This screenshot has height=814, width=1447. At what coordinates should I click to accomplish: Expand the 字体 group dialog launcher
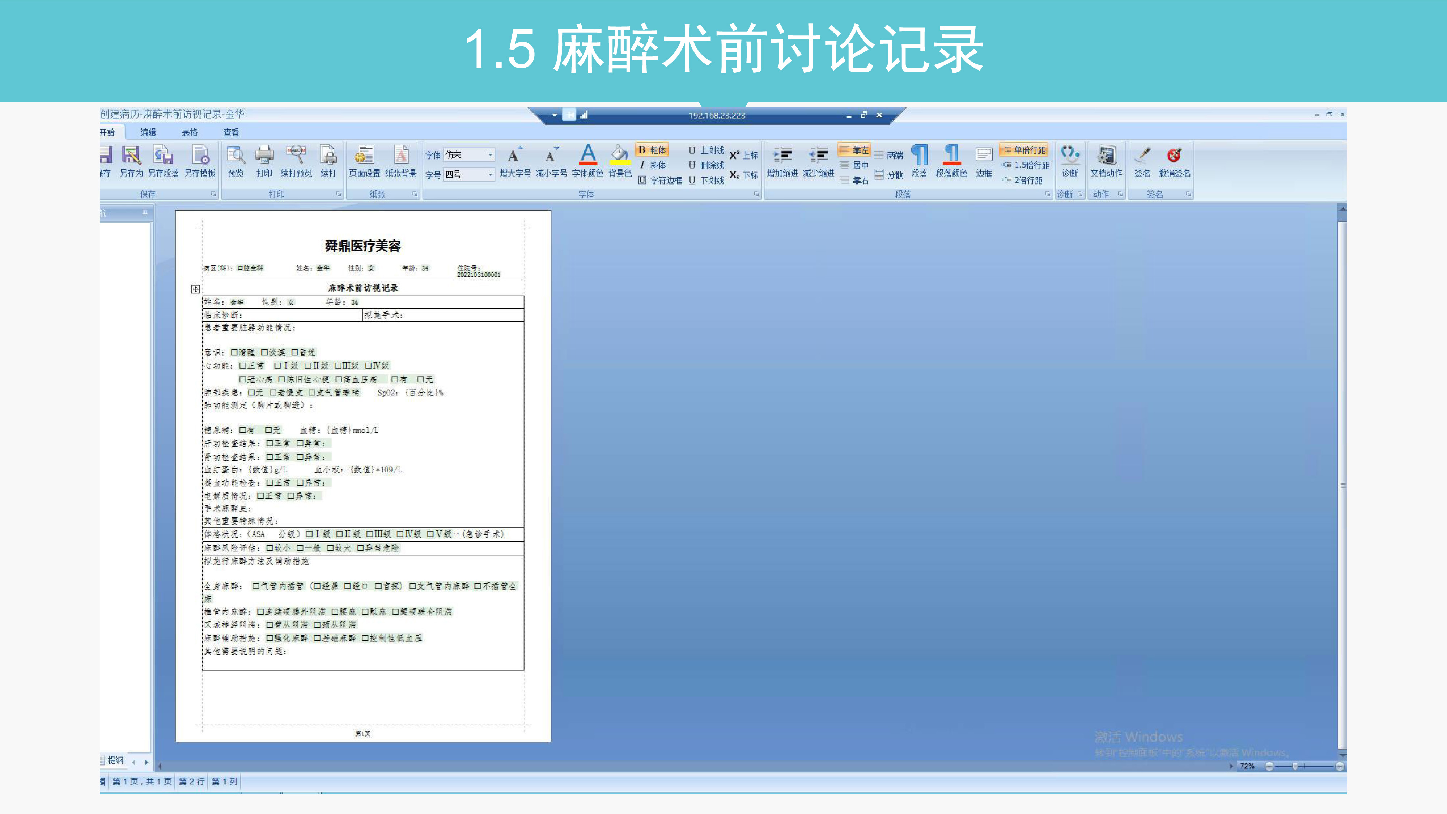[756, 194]
